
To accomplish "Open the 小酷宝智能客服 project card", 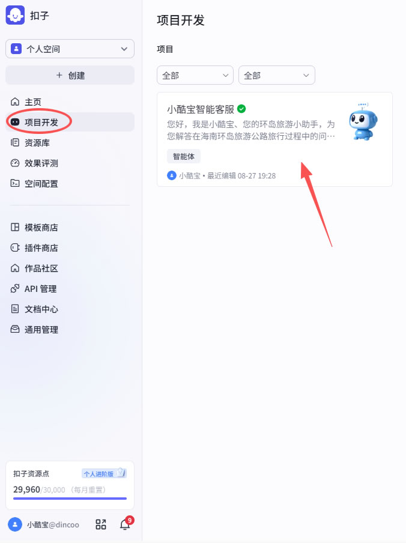I will tap(274, 139).
